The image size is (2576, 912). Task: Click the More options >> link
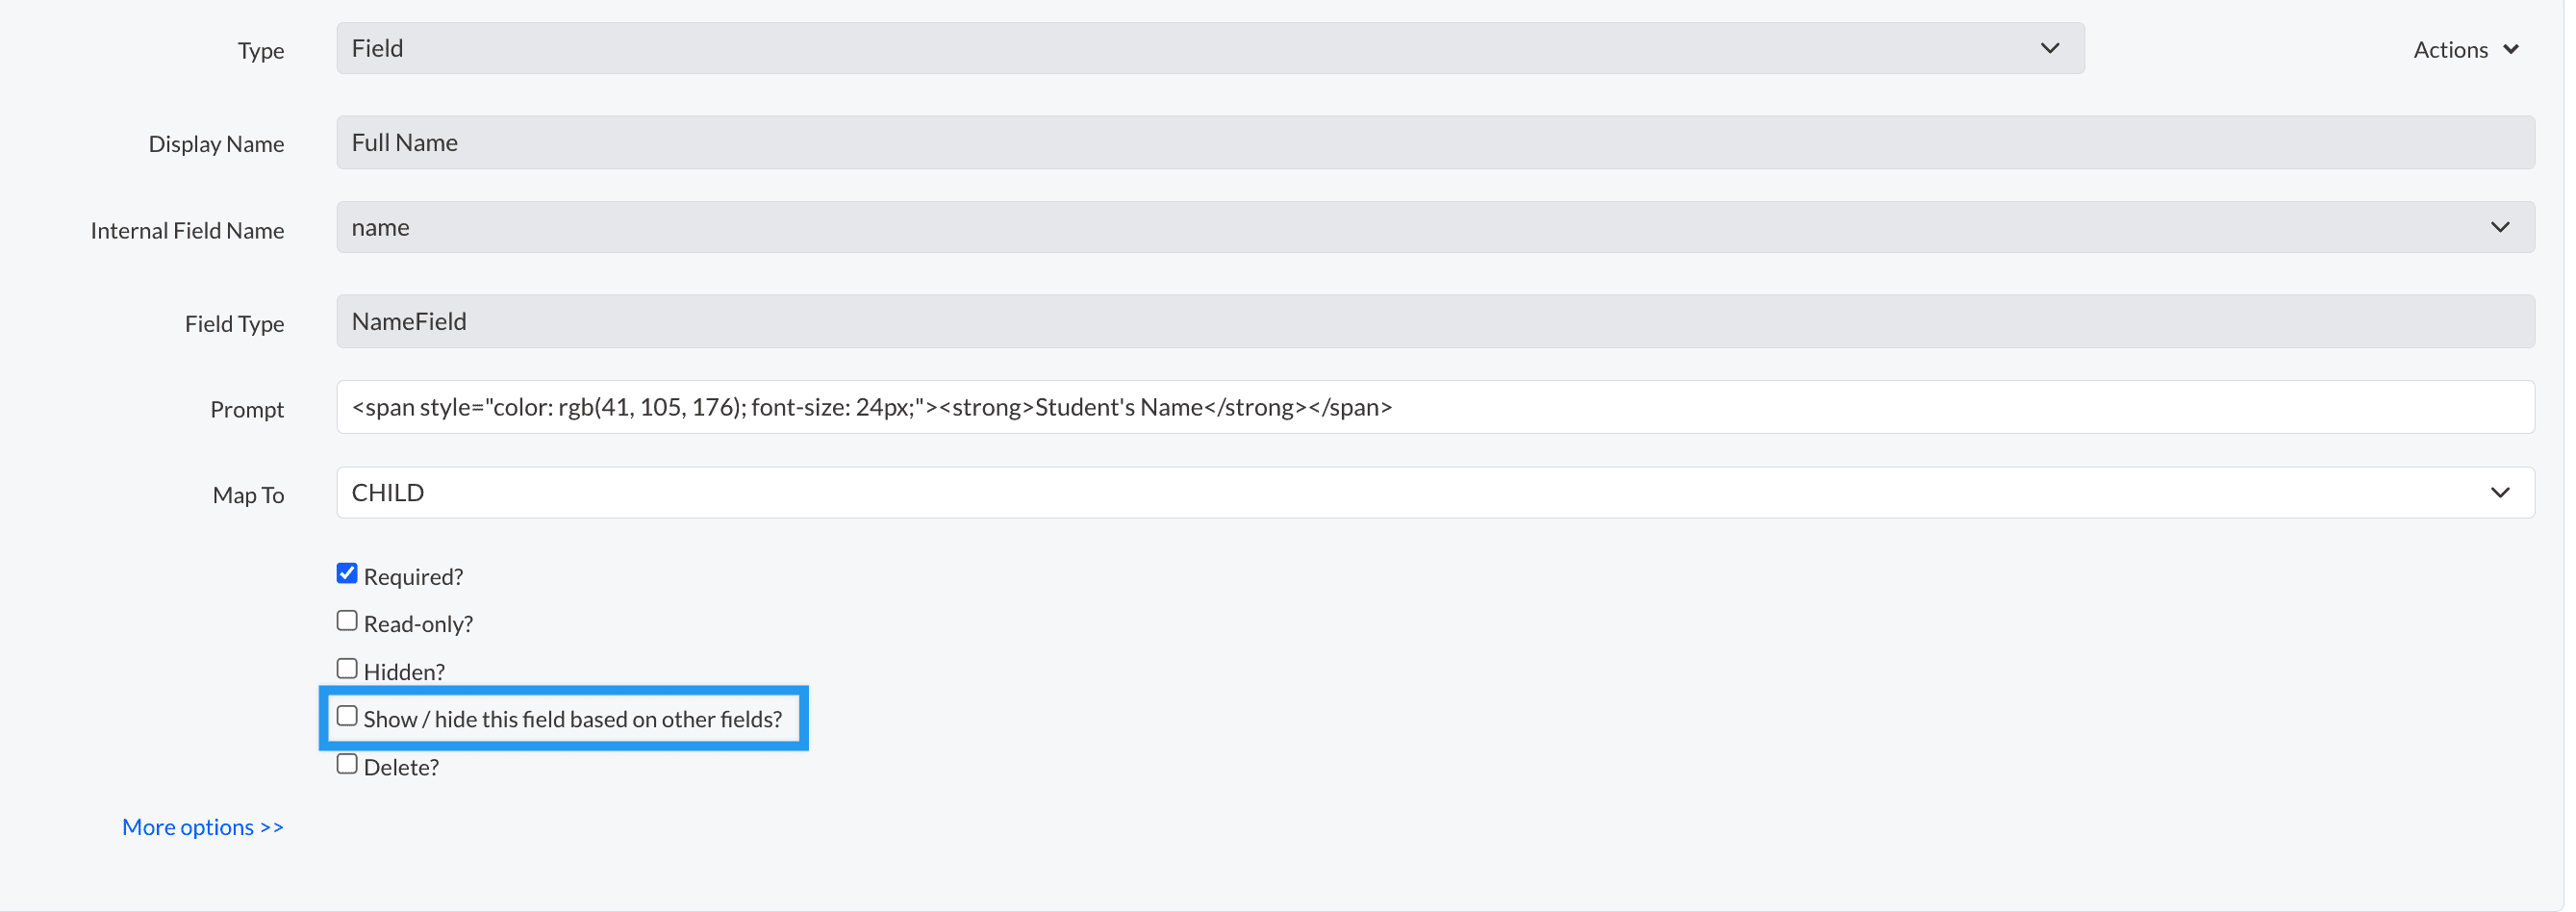tap(203, 828)
